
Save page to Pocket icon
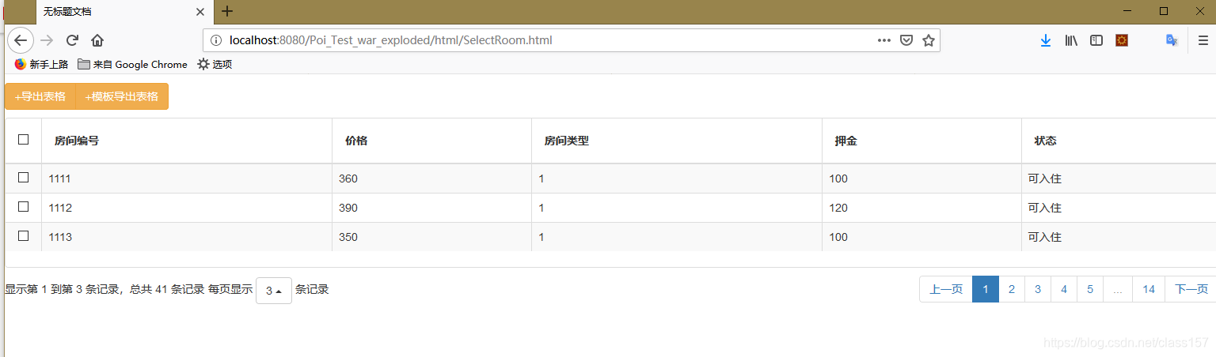pyautogui.click(x=906, y=40)
